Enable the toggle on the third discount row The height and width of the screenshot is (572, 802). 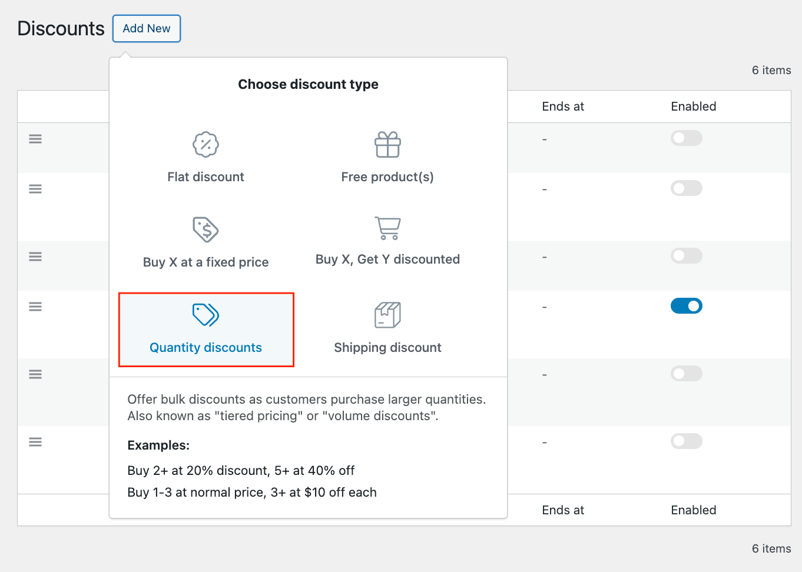click(x=687, y=255)
